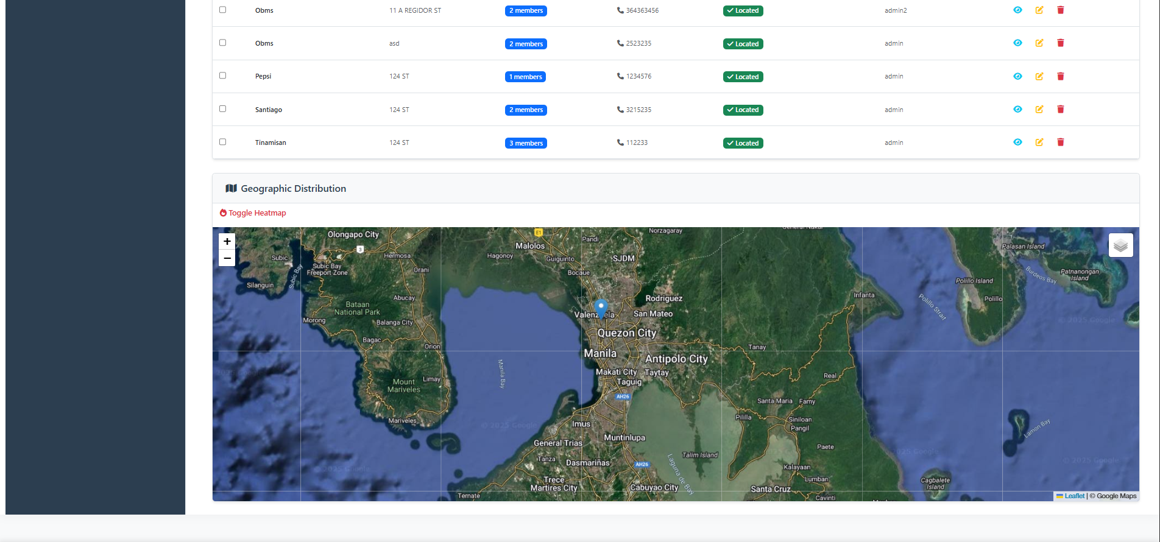Zoom out on the map
The image size is (1160, 542).
pos(227,258)
